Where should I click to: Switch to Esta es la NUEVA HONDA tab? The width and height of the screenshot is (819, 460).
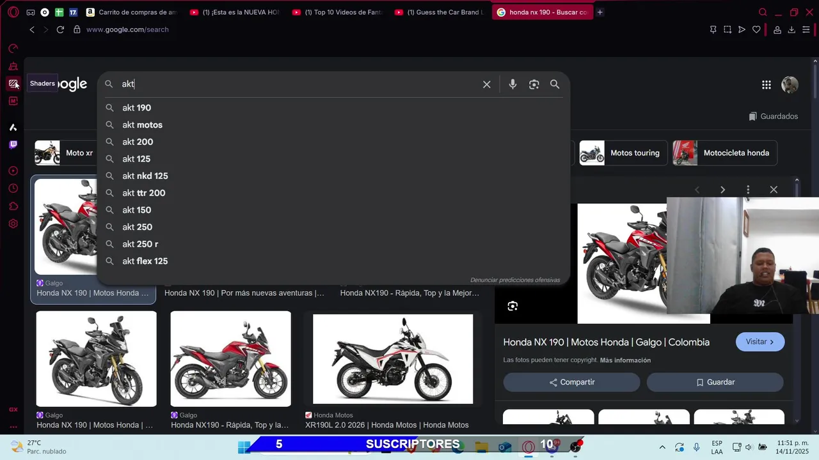(x=234, y=12)
